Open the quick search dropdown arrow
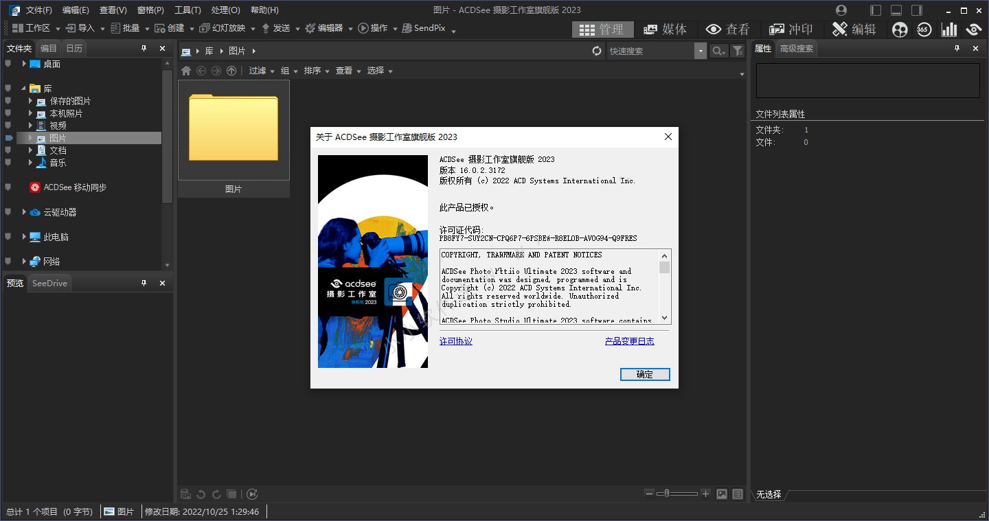The height and width of the screenshot is (521, 989). 700,51
